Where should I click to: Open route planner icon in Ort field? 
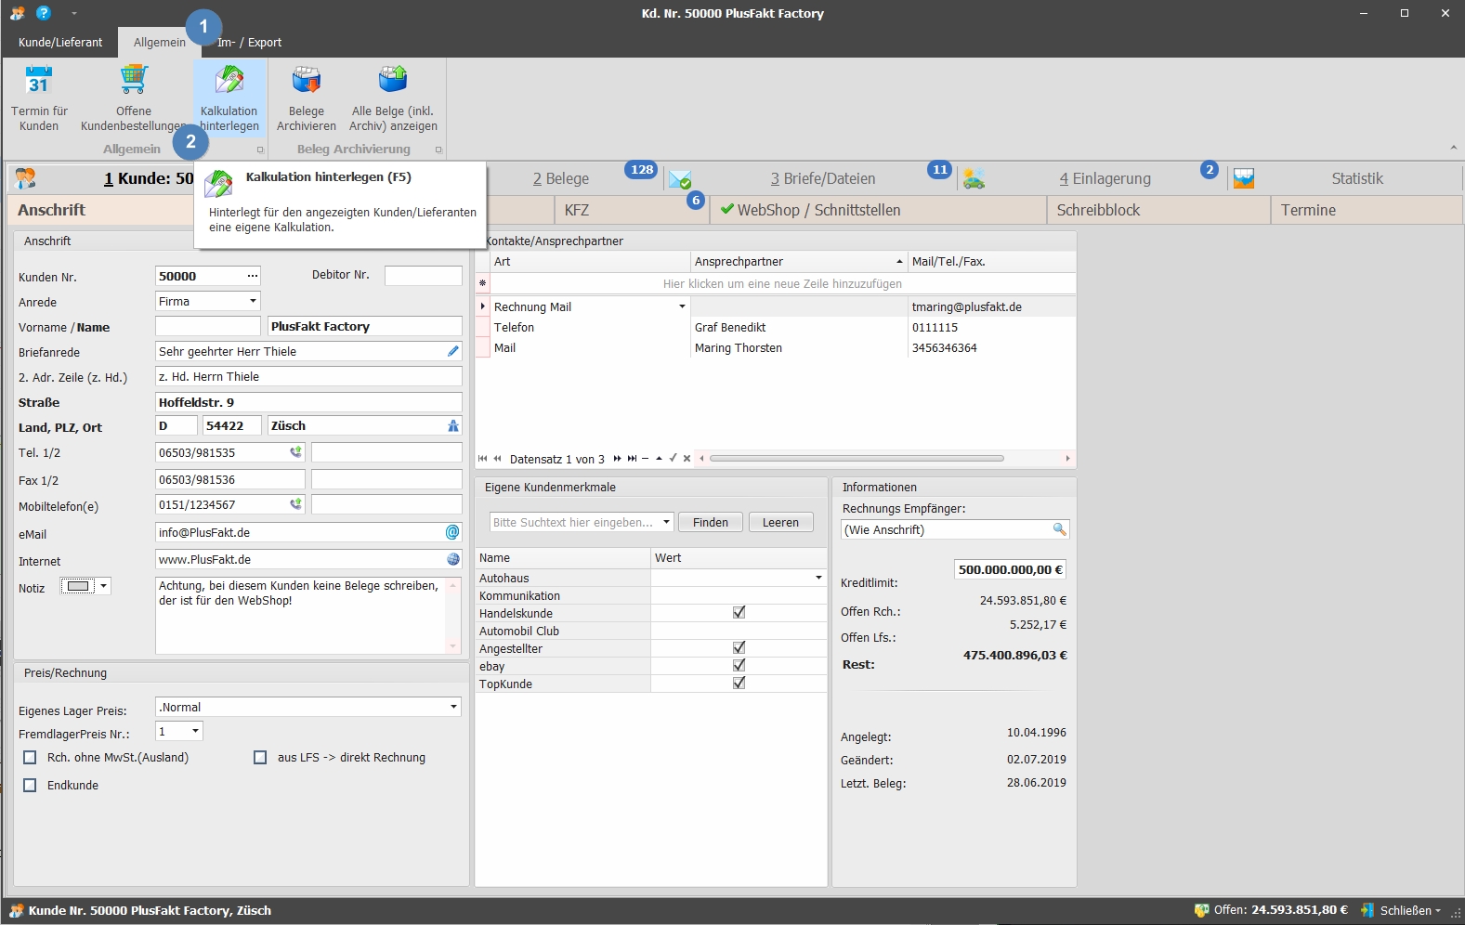[453, 425]
